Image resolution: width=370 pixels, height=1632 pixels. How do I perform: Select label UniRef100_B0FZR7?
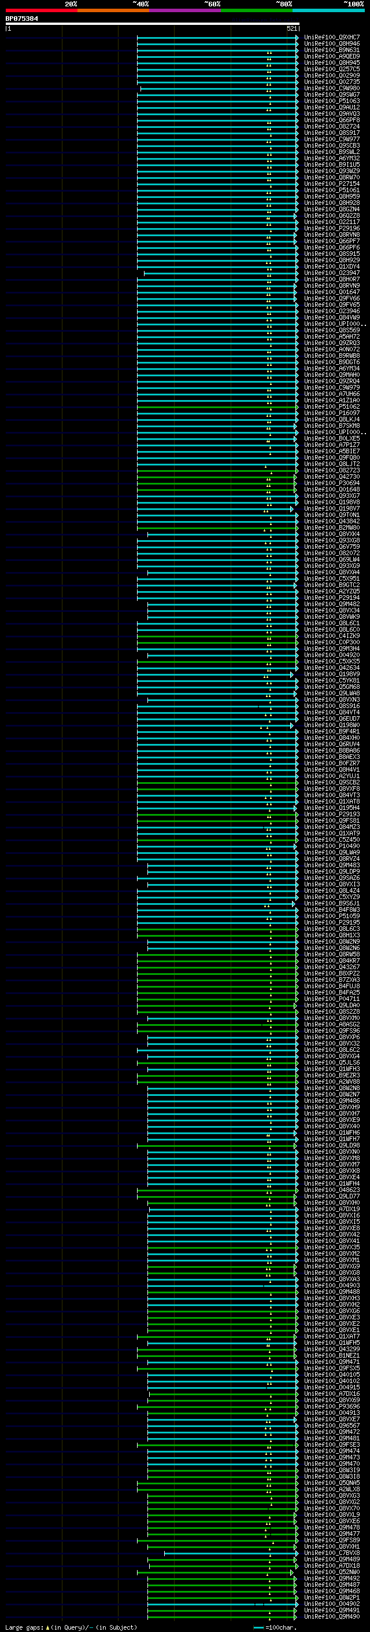(x=332, y=764)
